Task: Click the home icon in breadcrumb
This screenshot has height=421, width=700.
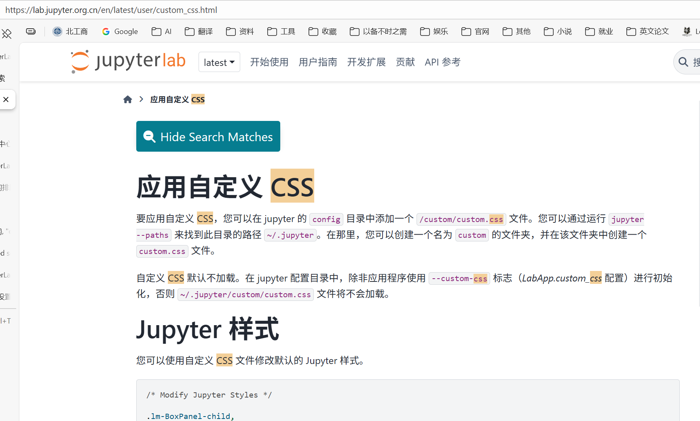Action: click(128, 99)
